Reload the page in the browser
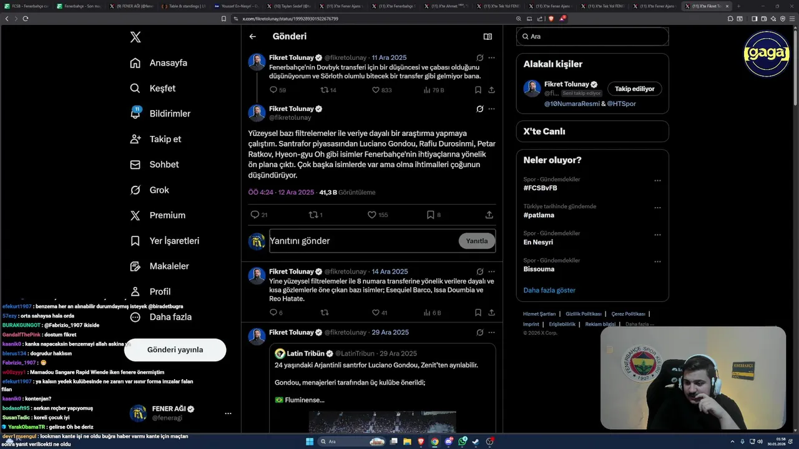The width and height of the screenshot is (799, 449). click(25, 19)
